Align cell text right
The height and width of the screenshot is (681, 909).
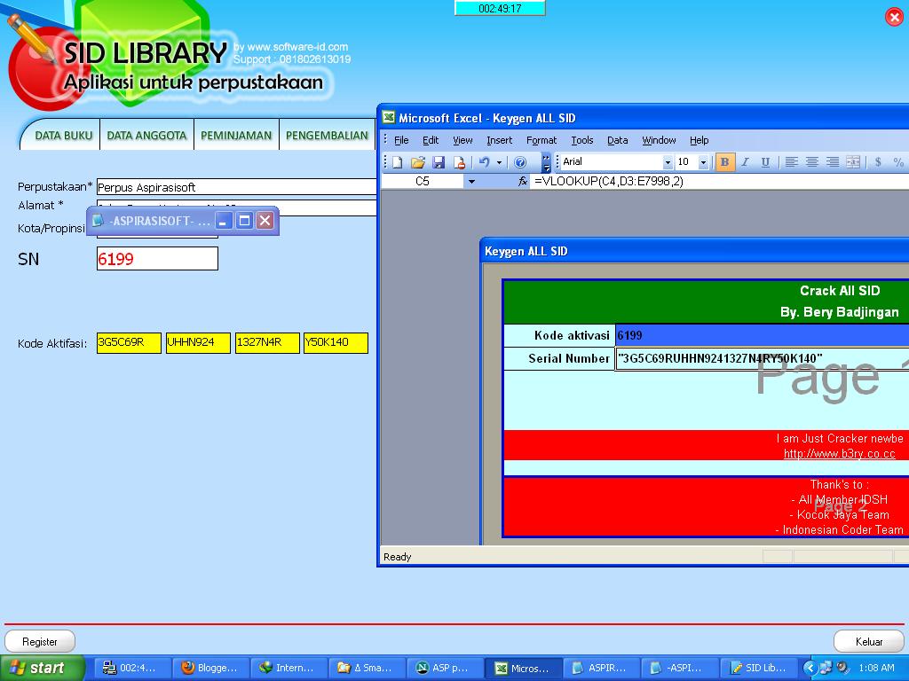pyautogui.click(x=833, y=162)
